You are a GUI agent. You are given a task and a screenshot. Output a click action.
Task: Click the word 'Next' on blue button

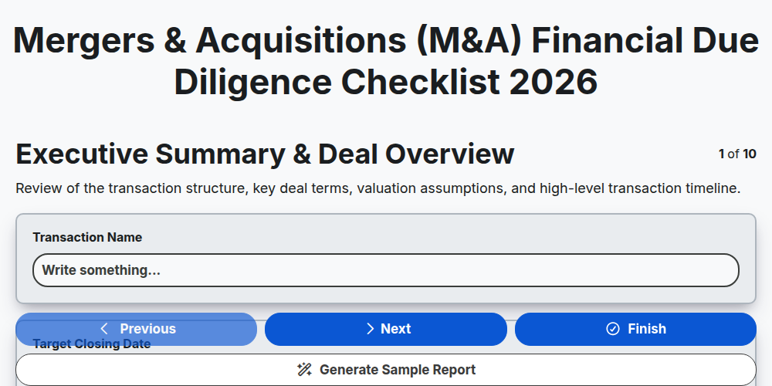pos(396,329)
